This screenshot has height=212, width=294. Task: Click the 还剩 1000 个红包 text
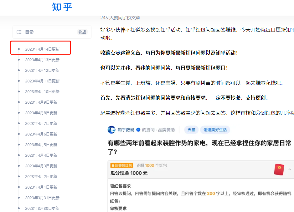(152, 165)
